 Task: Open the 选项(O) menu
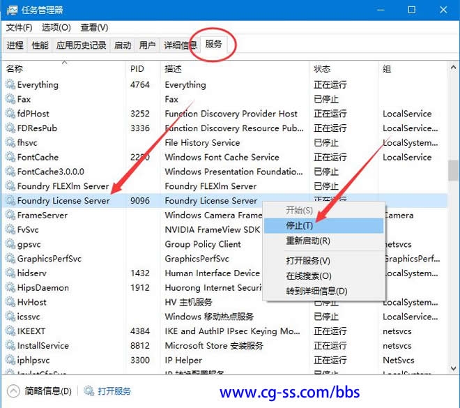pos(56,27)
